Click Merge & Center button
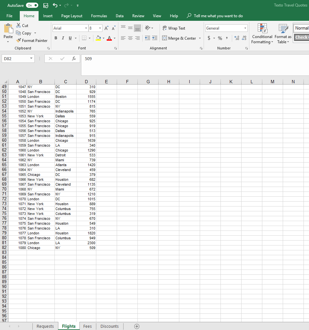The height and width of the screenshot is (330, 309). click(179, 38)
